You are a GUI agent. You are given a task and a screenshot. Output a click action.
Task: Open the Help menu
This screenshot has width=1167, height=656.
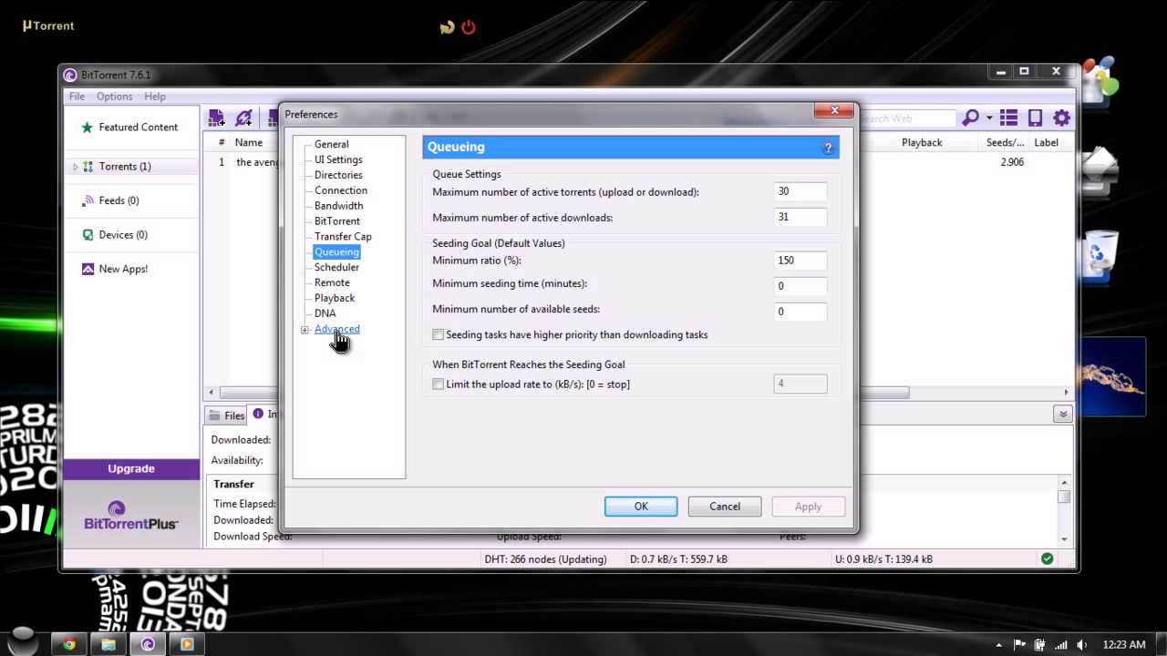pos(155,97)
